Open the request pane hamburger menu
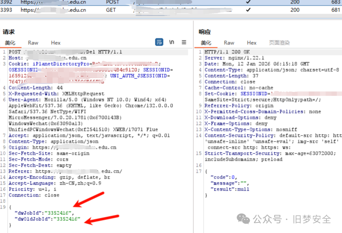 184,42
